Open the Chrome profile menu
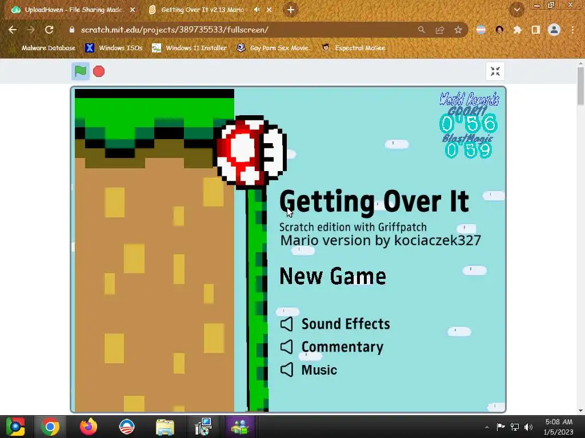Screen dimensions: 585x438 click(554, 30)
